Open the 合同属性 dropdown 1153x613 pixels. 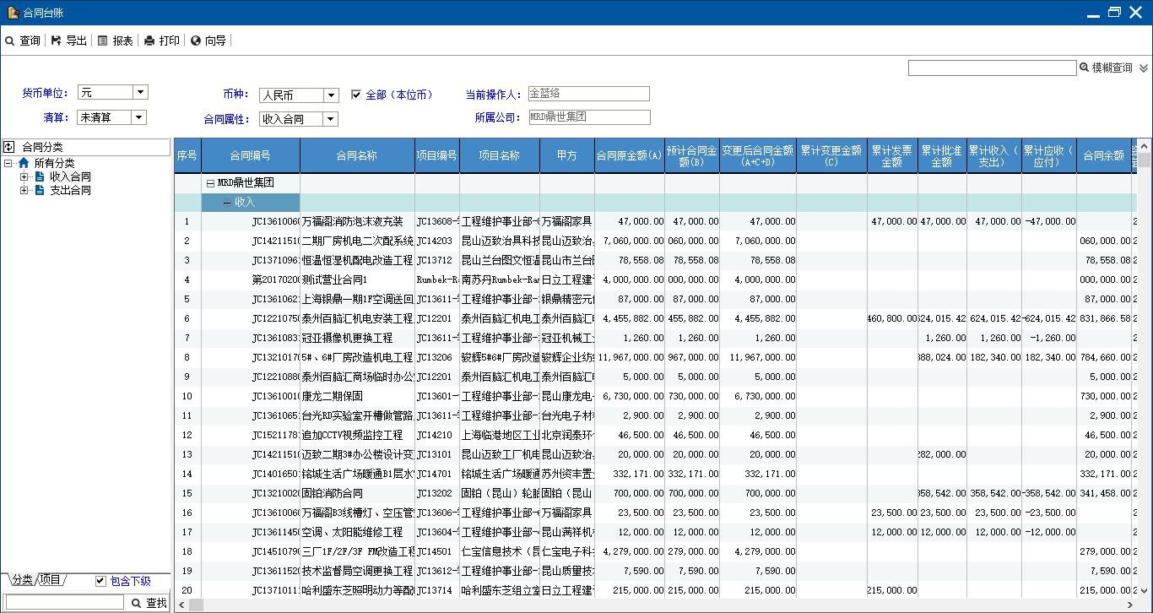click(331, 119)
